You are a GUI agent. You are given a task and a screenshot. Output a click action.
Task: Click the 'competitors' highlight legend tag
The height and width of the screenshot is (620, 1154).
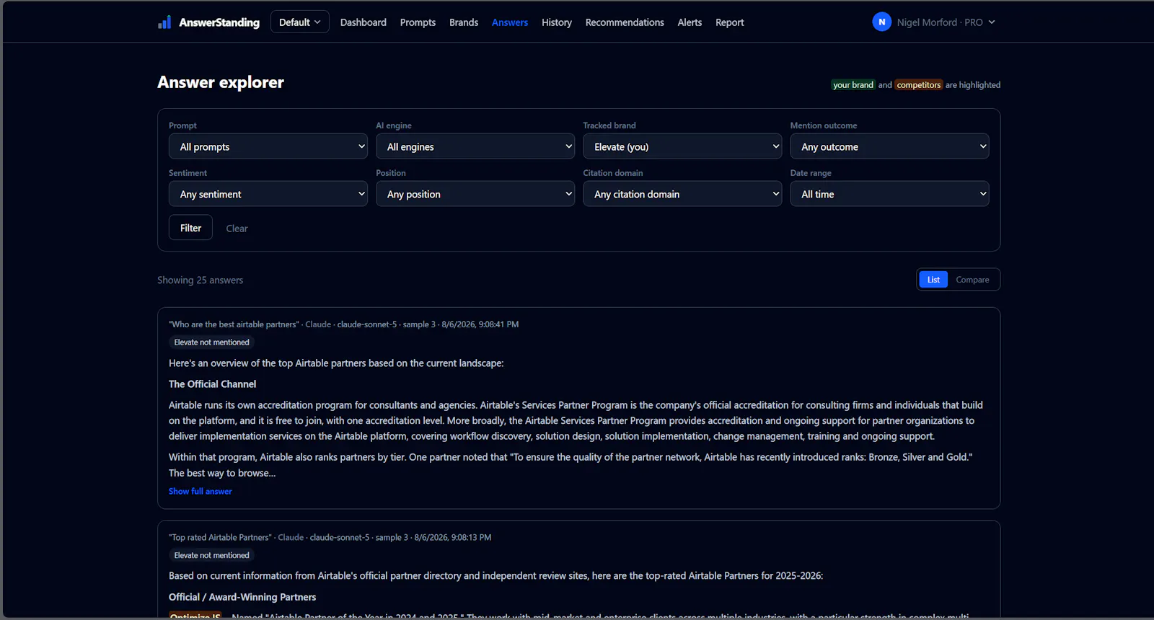click(919, 85)
